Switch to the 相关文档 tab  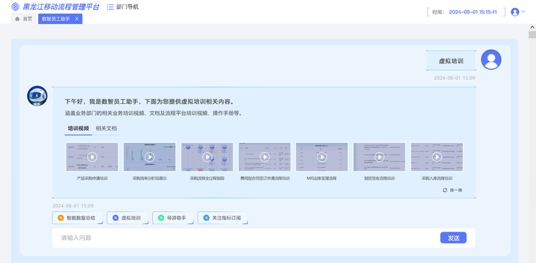click(x=107, y=128)
